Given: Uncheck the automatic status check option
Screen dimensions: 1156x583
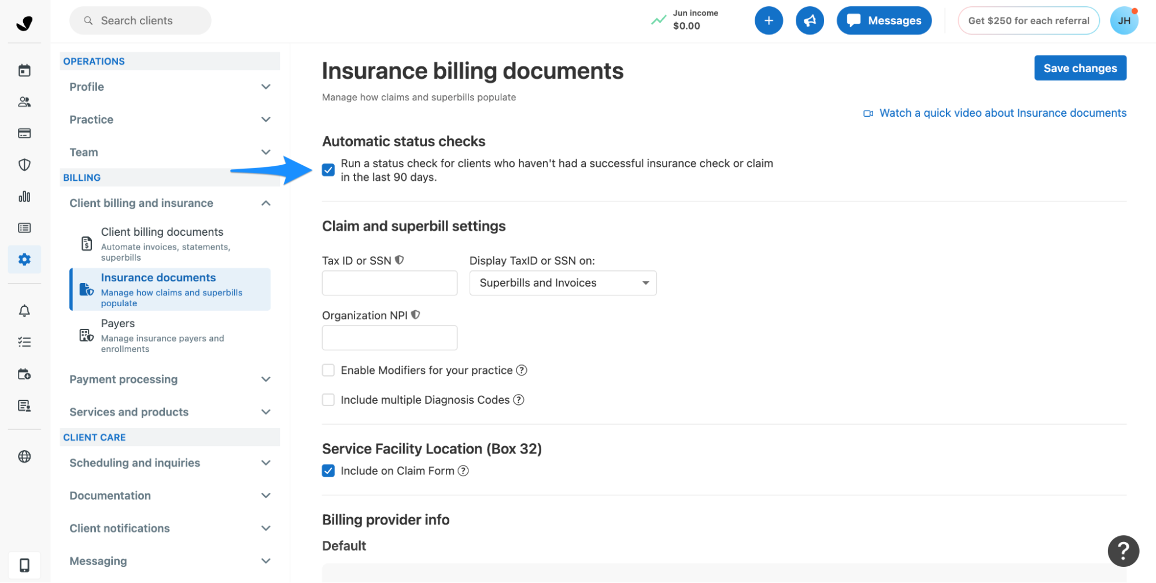Looking at the screenshot, I should [328, 170].
